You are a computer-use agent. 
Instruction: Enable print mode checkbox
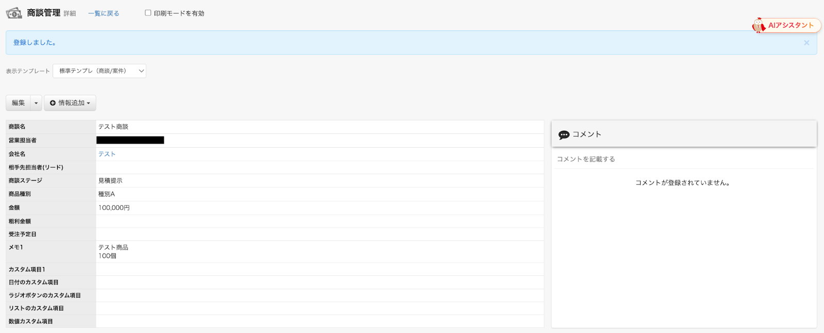[148, 13]
